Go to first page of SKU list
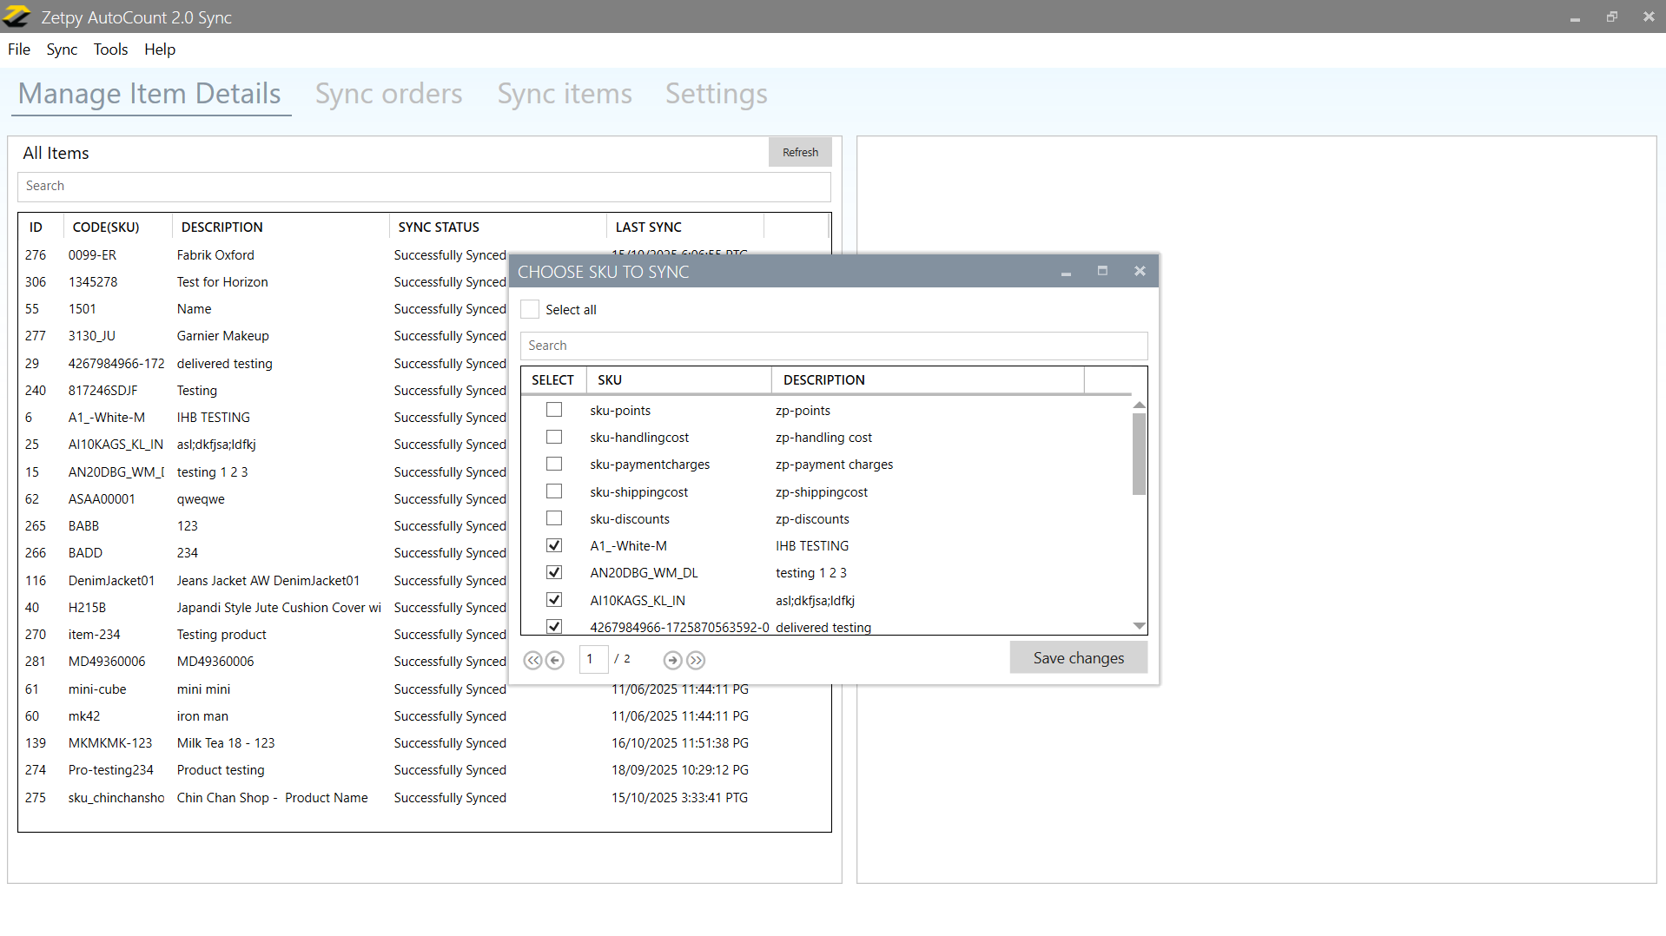This screenshot has height=936, width=1666. point(532,661)
